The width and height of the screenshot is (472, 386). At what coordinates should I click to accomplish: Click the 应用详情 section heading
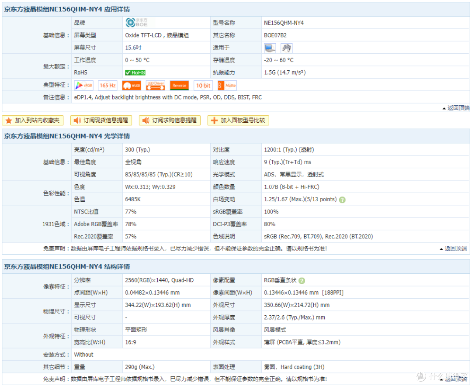pos(67,9)
